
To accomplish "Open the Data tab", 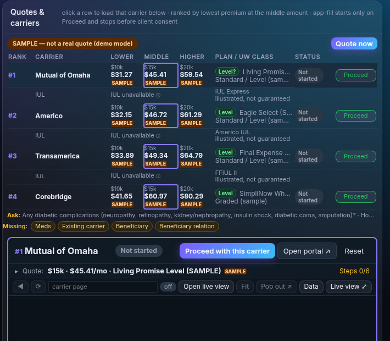I will pos(311,287).
